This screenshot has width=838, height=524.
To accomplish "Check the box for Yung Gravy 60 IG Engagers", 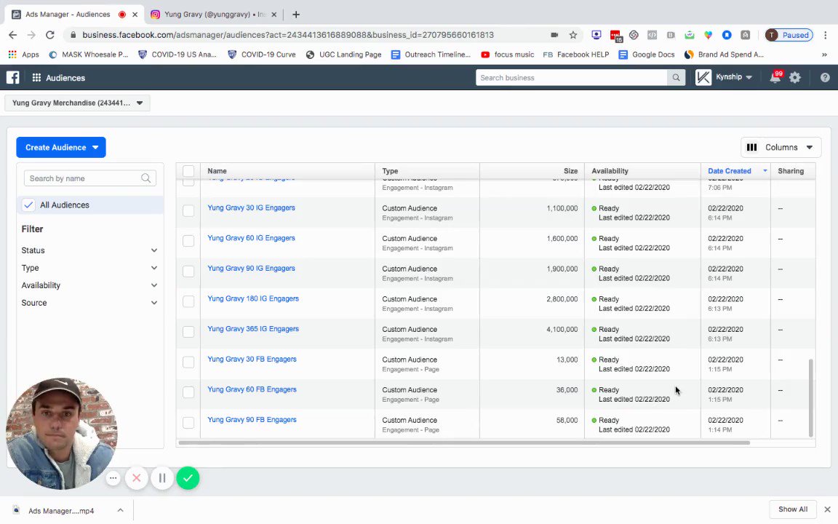I will [188, 241].
